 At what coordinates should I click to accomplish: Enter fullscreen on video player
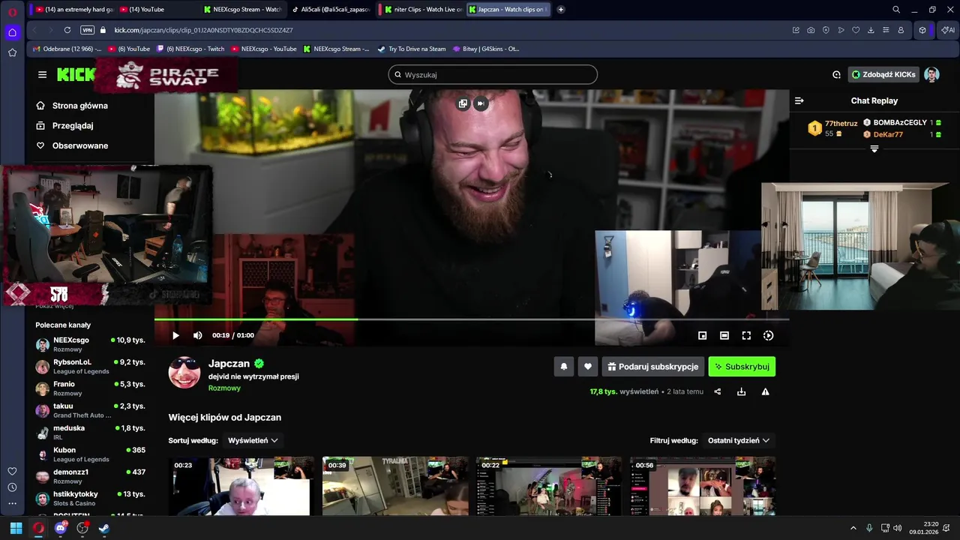[x=746, y=335]
